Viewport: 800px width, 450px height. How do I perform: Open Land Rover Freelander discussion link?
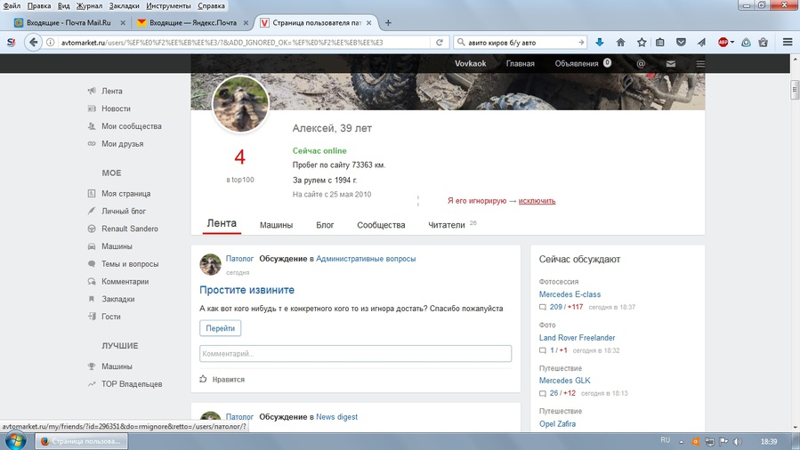(x=577, y=337)
